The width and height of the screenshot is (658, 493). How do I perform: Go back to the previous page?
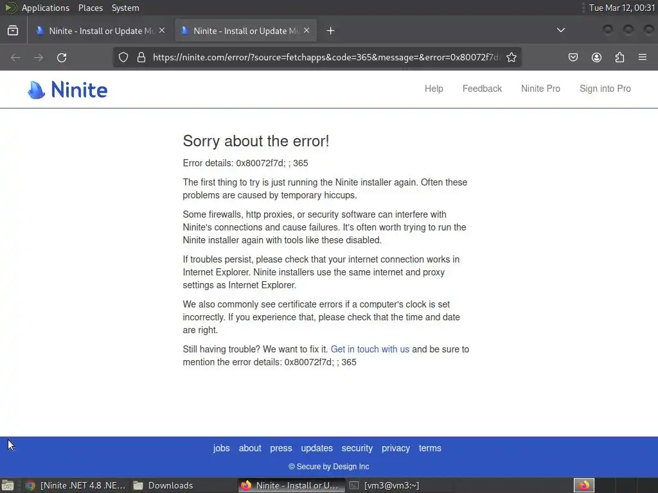[15, 57]
